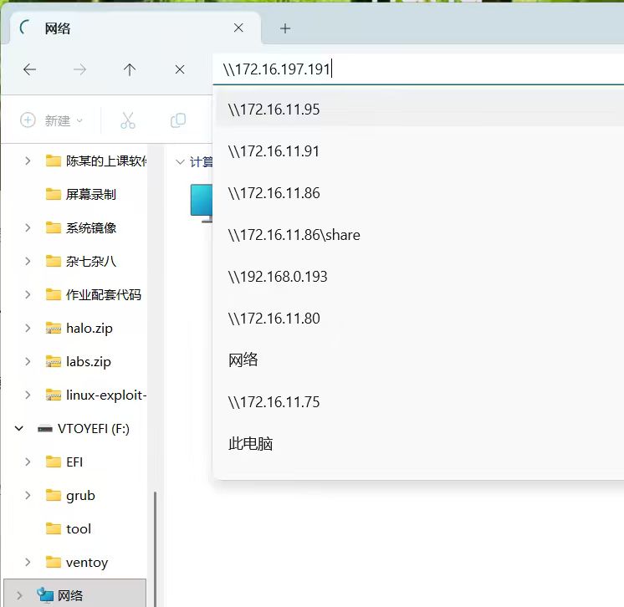Close the 网络 tab
Screen dimensions: 624x607
[x=238, y=28]
